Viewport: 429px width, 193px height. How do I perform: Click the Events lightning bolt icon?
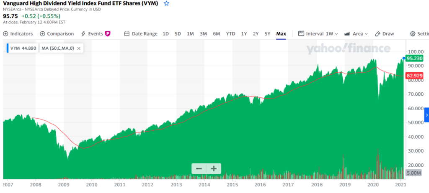tap(83, 34)
